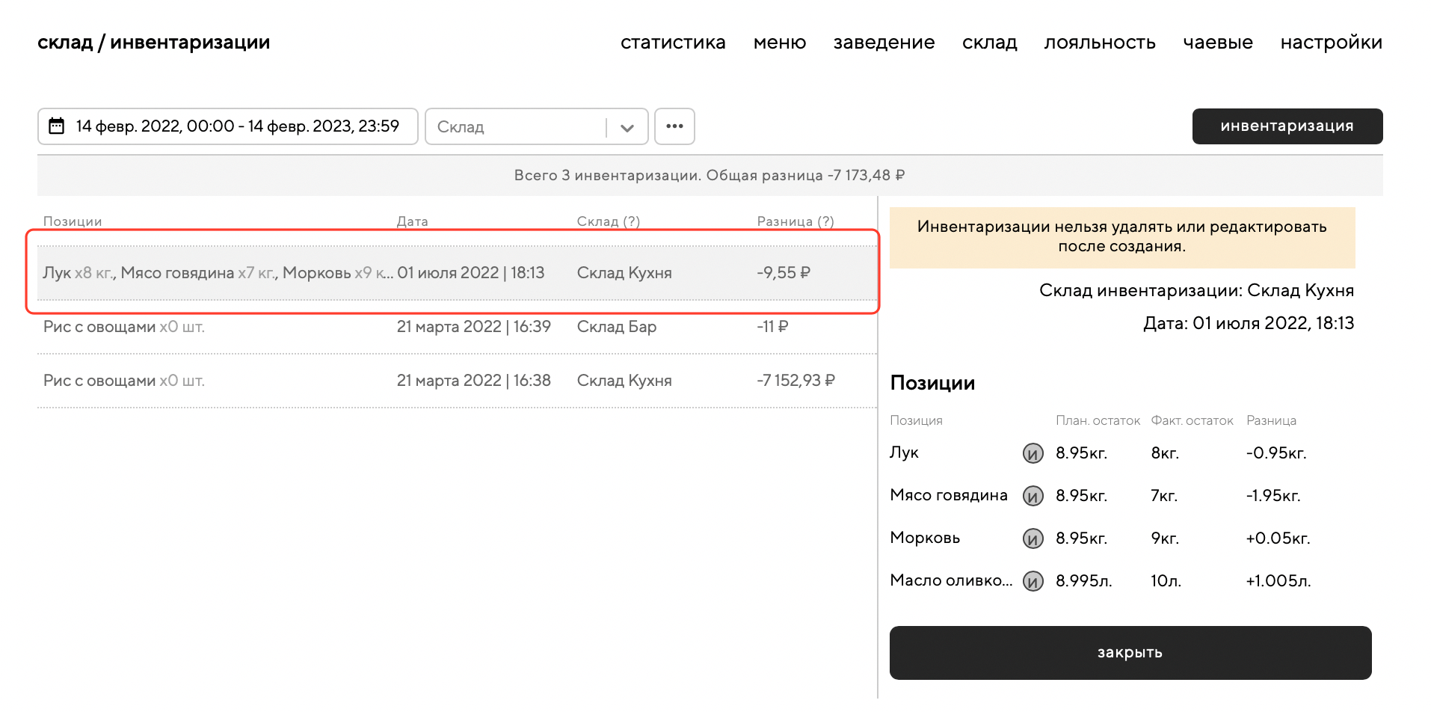Viewport: 1431px width, 712px height.
Task: Open the three-dots more options button
Action: click(674, 126)
